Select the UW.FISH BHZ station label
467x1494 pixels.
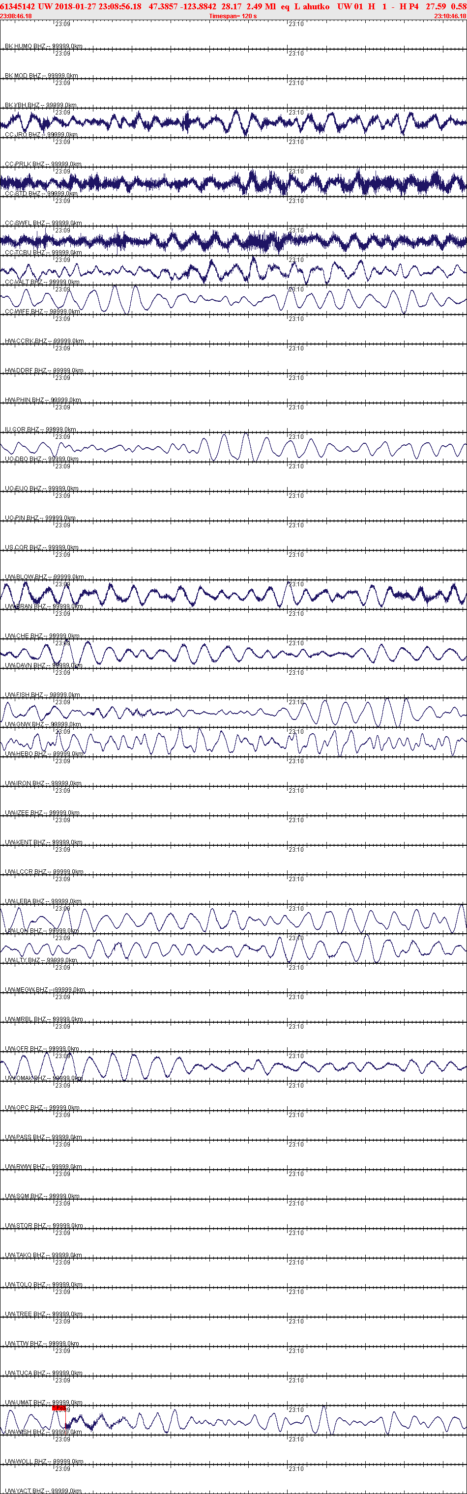tap(43, 695)
